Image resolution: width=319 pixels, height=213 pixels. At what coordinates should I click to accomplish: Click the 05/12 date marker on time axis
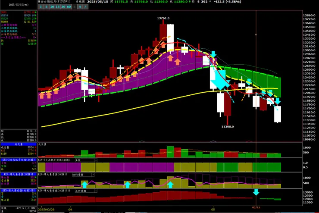(x=256, y=207)
